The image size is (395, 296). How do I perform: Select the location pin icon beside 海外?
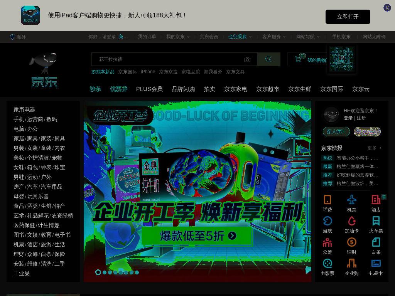coord(12,37)
